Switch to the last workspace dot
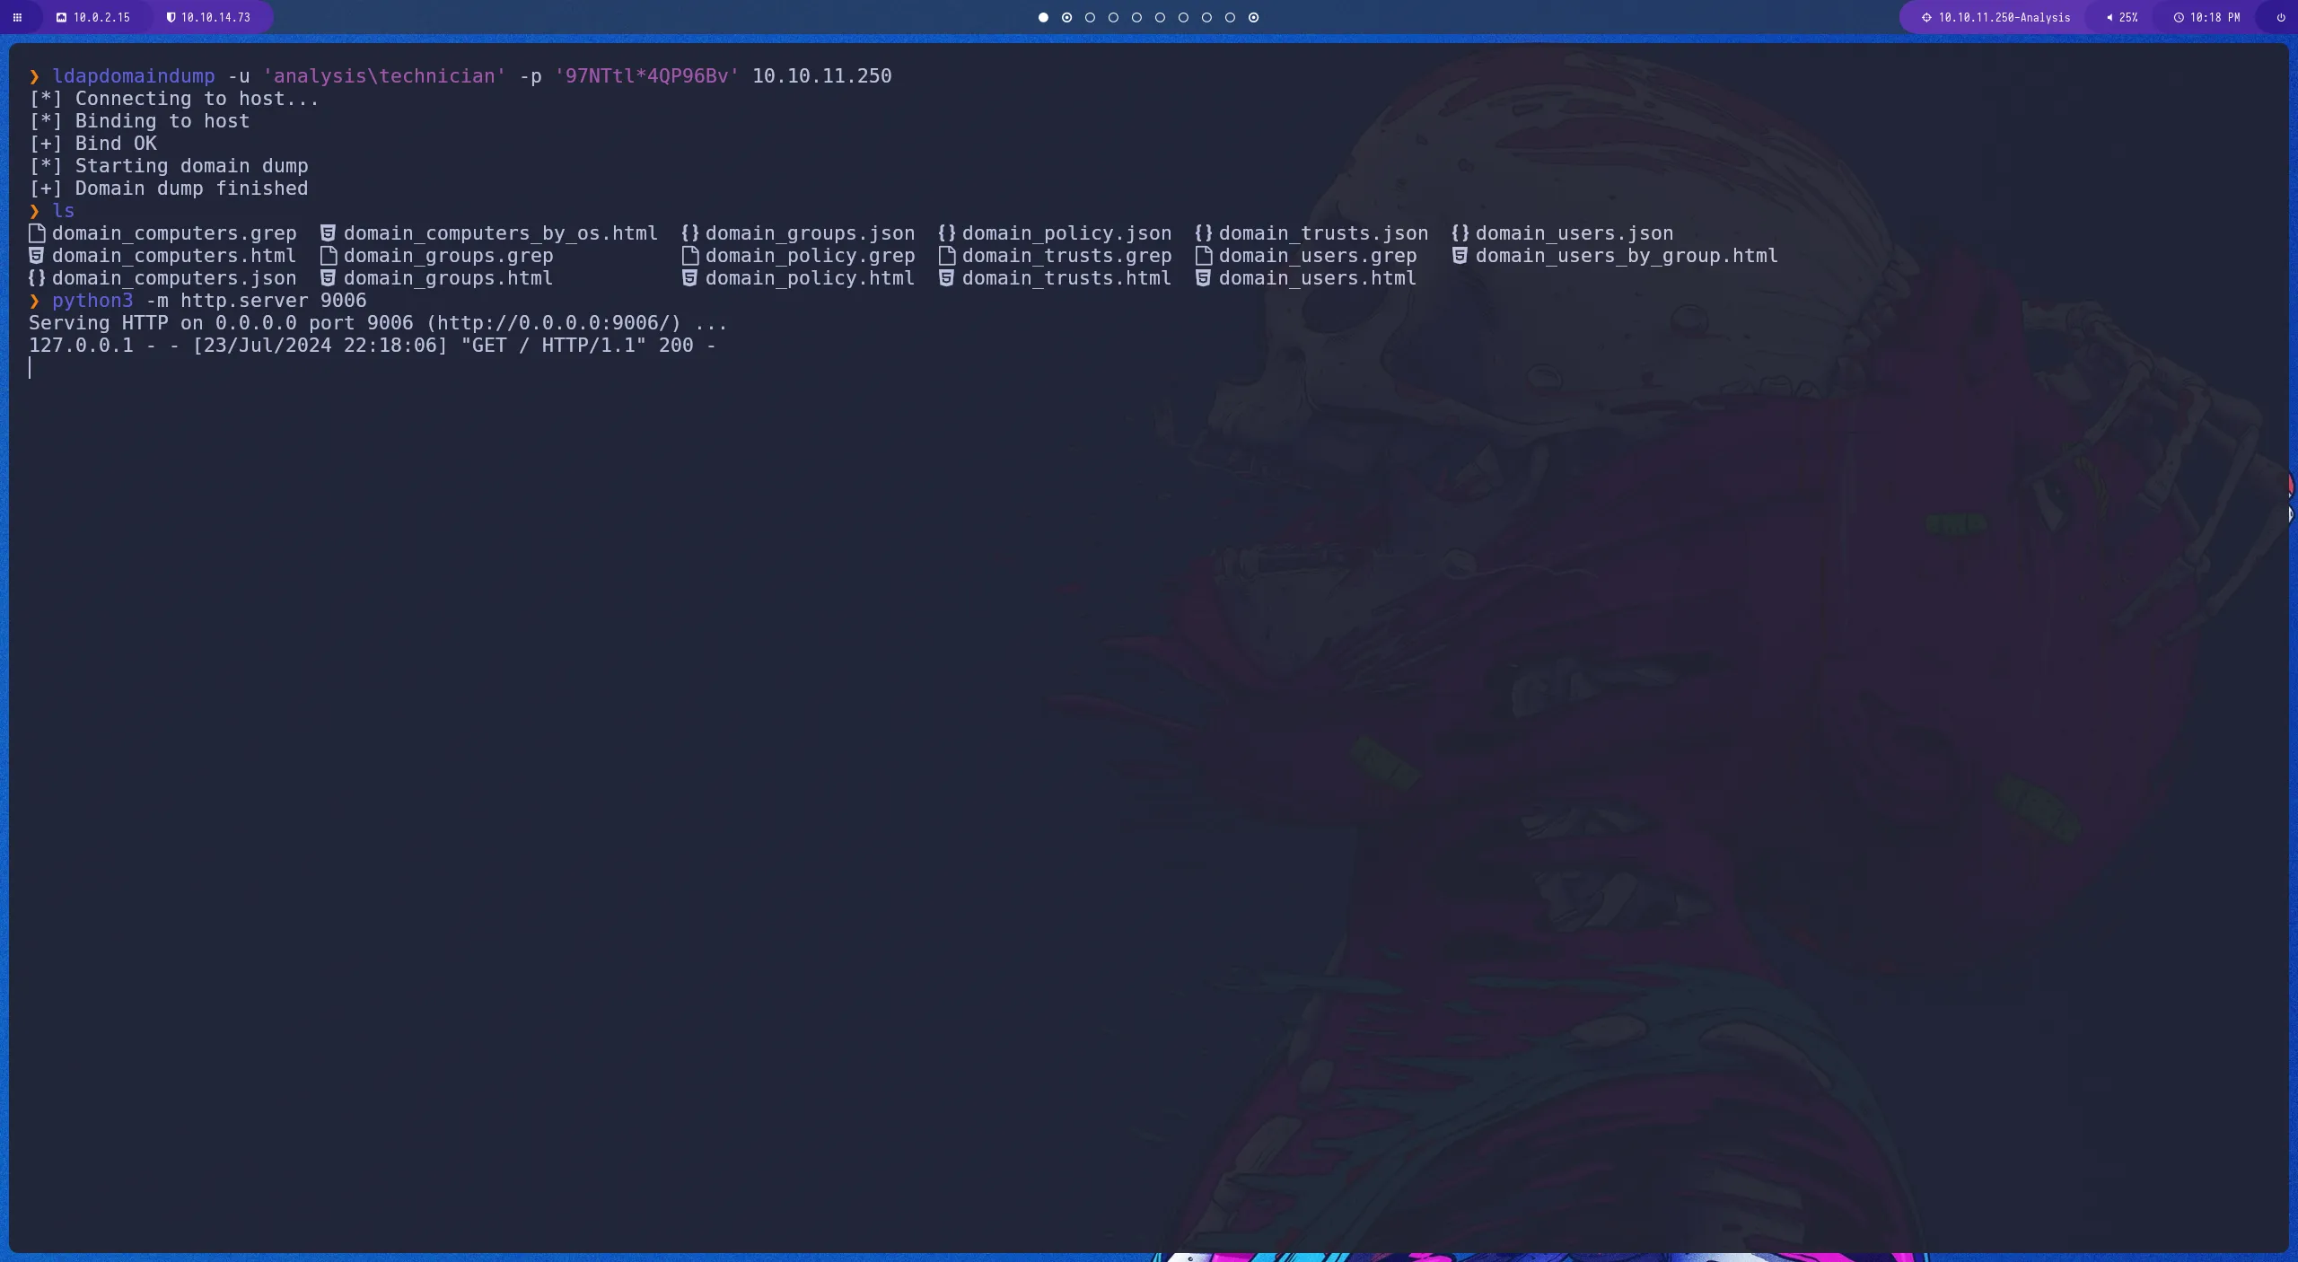Image resolution: width=2298 pixels, height=1262 pixels. 1253,17
